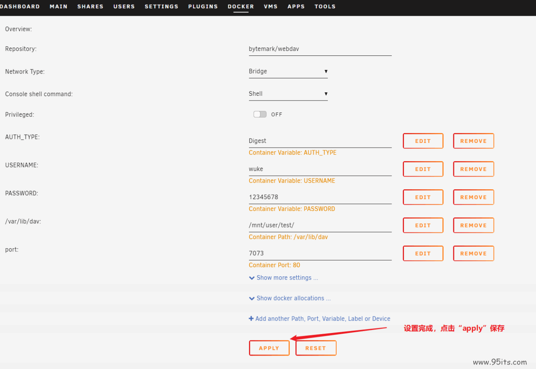Open the Console shell command dropdown
The image size is (536, 369).
point(288,94)
